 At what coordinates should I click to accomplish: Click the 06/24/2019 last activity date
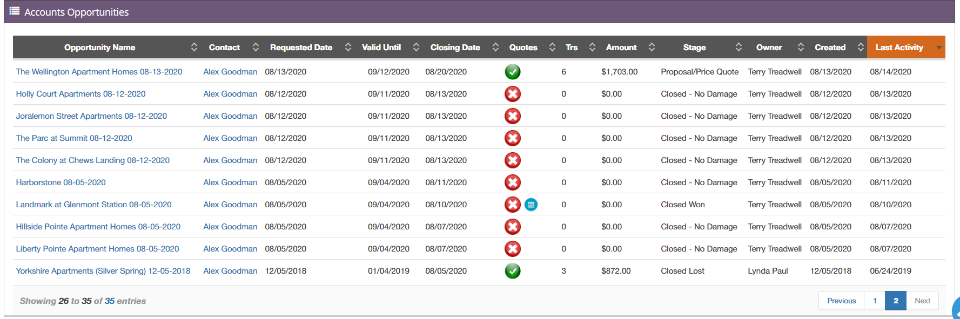coord(890,271)
